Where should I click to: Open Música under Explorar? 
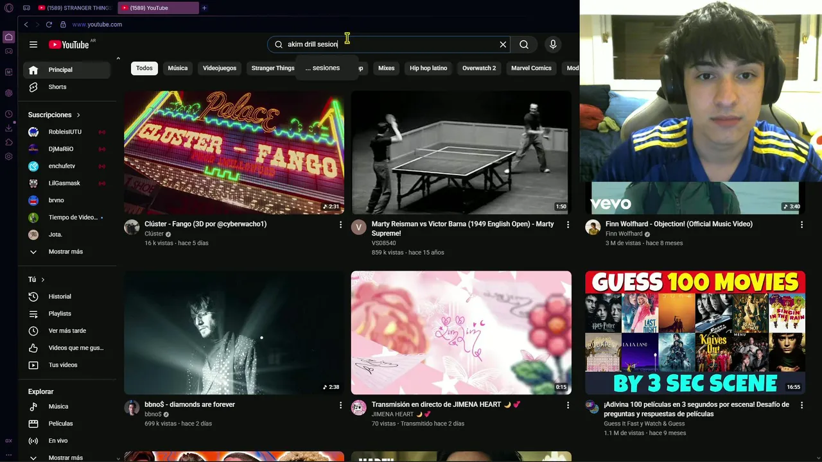pyautogui.click(x=67, y=406)
